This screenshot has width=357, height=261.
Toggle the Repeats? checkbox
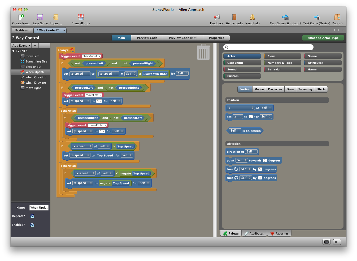point(32,216)
